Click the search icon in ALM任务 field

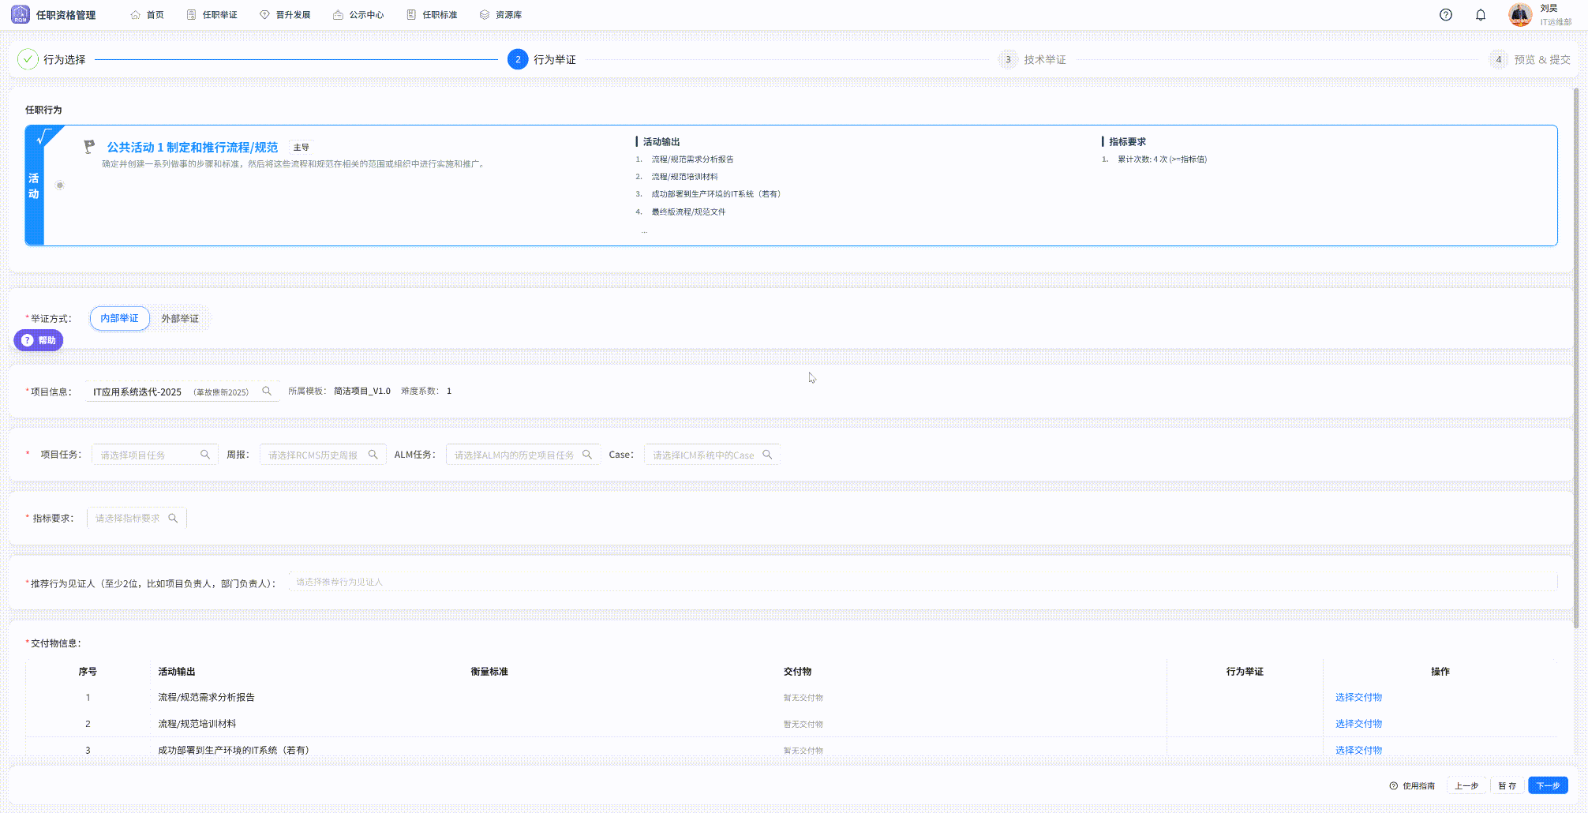coord(587,455)
